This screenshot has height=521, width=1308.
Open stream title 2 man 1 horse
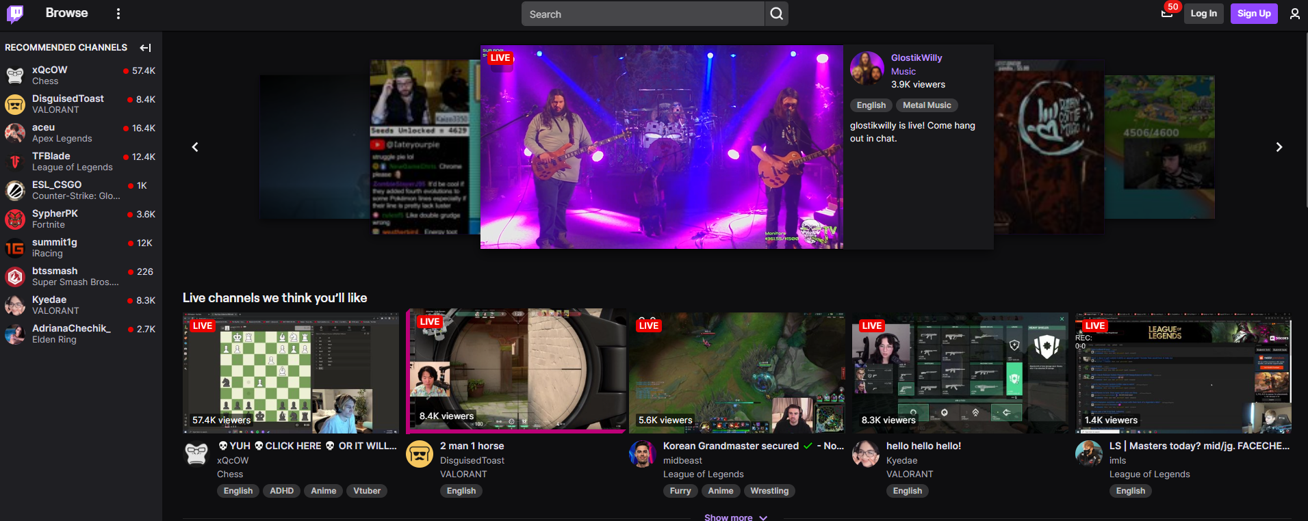pyautogui.click(x=472, y=446)
